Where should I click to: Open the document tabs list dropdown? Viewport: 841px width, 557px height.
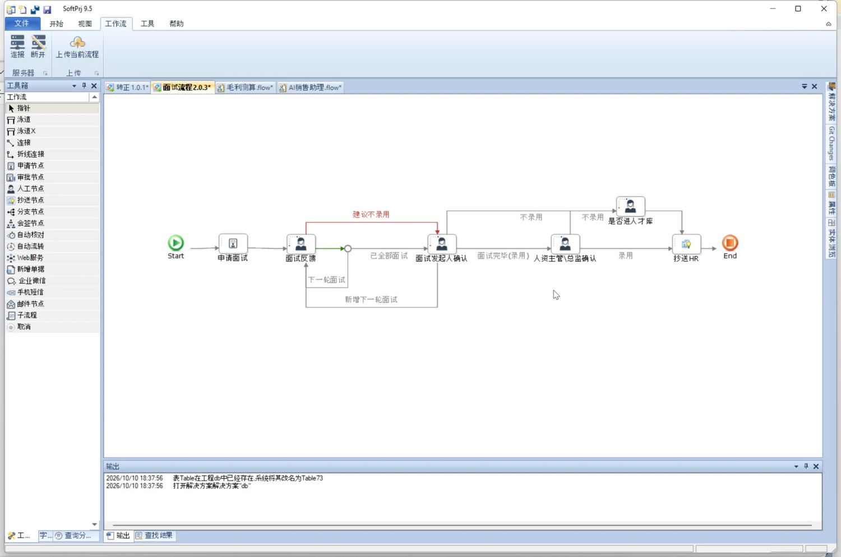(805, 86)
